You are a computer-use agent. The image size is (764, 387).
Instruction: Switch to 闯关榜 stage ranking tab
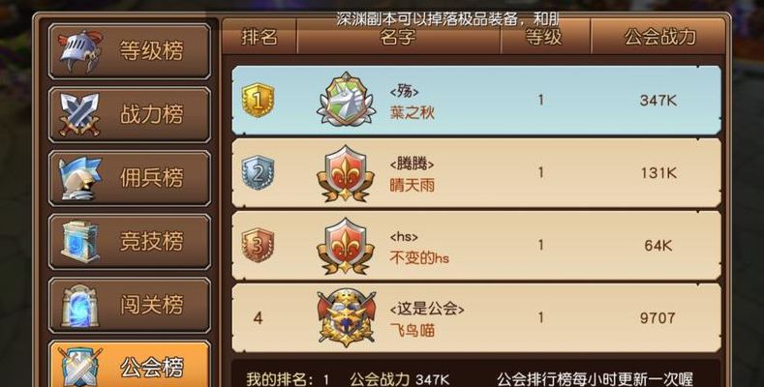click(x=130, y=305)
